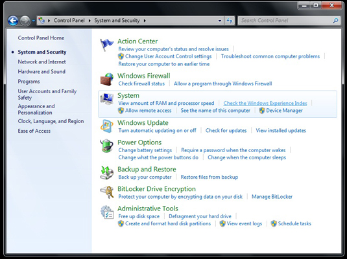347x259 pixels.
Task: Click shield icon beside Create and format partitions
Action: (x=121, y=223)
